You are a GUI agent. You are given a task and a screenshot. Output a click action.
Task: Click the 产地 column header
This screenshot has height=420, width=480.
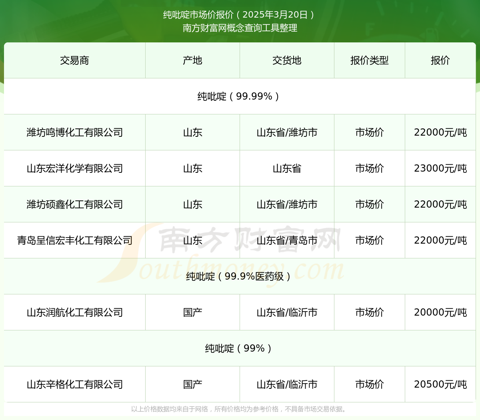[x=192, y=60]
